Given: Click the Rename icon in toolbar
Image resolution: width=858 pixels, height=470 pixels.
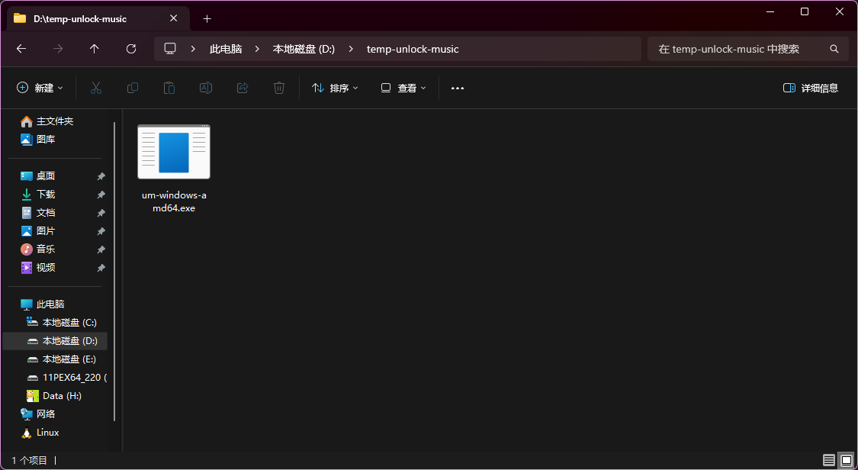Looking at the screenshot, I should (206, 88).
